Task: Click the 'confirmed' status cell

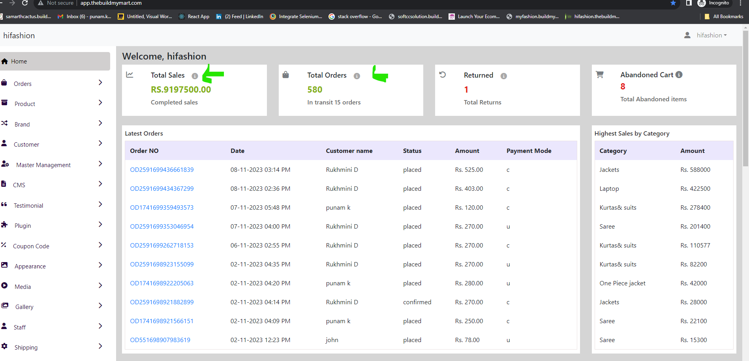Action: 417,302
